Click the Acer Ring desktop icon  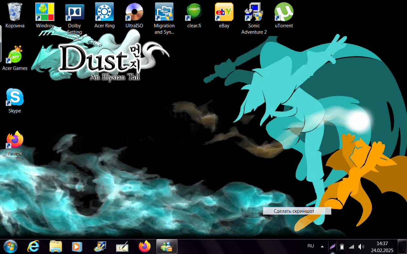pyautogui.click(x=105, y=15)
